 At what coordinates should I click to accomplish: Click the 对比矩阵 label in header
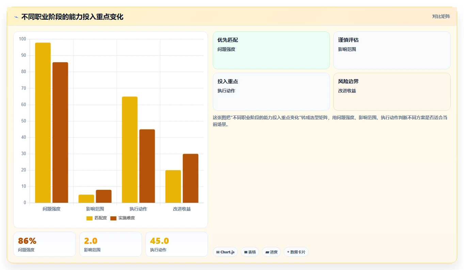441,17
